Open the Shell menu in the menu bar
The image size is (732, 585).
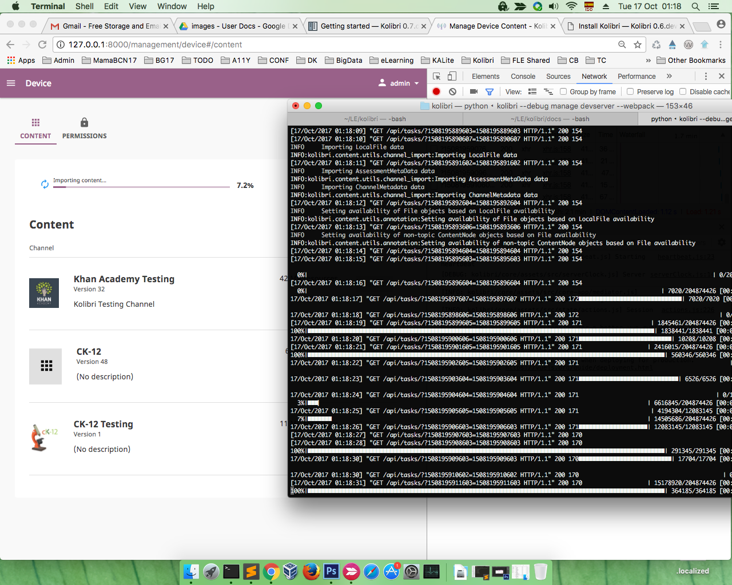click(85, 6)
